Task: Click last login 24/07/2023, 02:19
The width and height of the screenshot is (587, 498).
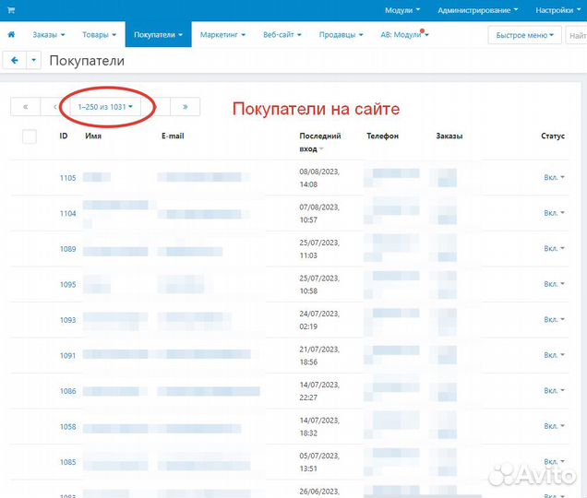Action: point(319,320)
